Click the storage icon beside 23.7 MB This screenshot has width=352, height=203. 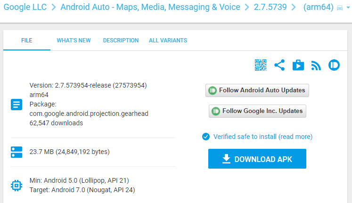point(16,152)
